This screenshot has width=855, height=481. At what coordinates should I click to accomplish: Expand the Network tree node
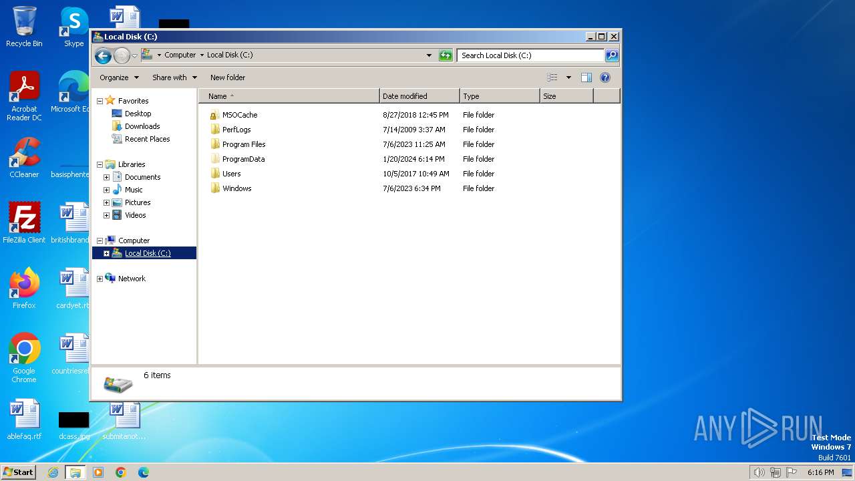point(100,279)
